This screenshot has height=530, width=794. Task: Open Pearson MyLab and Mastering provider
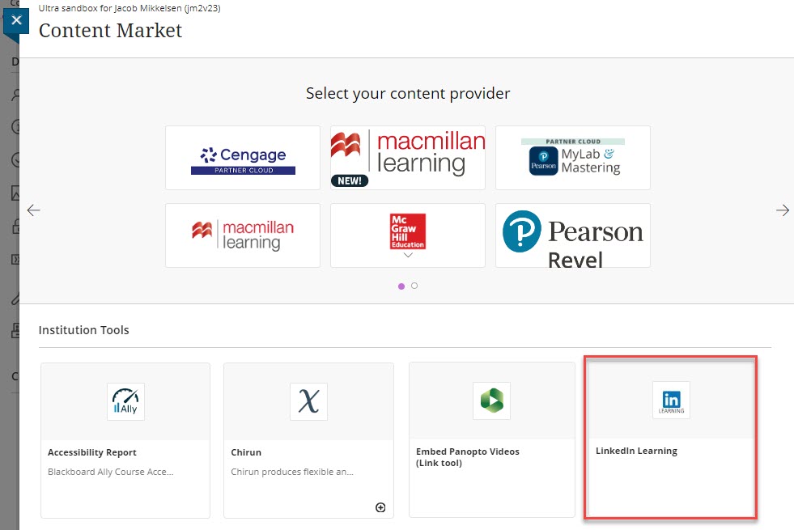(x=572, y=157)
